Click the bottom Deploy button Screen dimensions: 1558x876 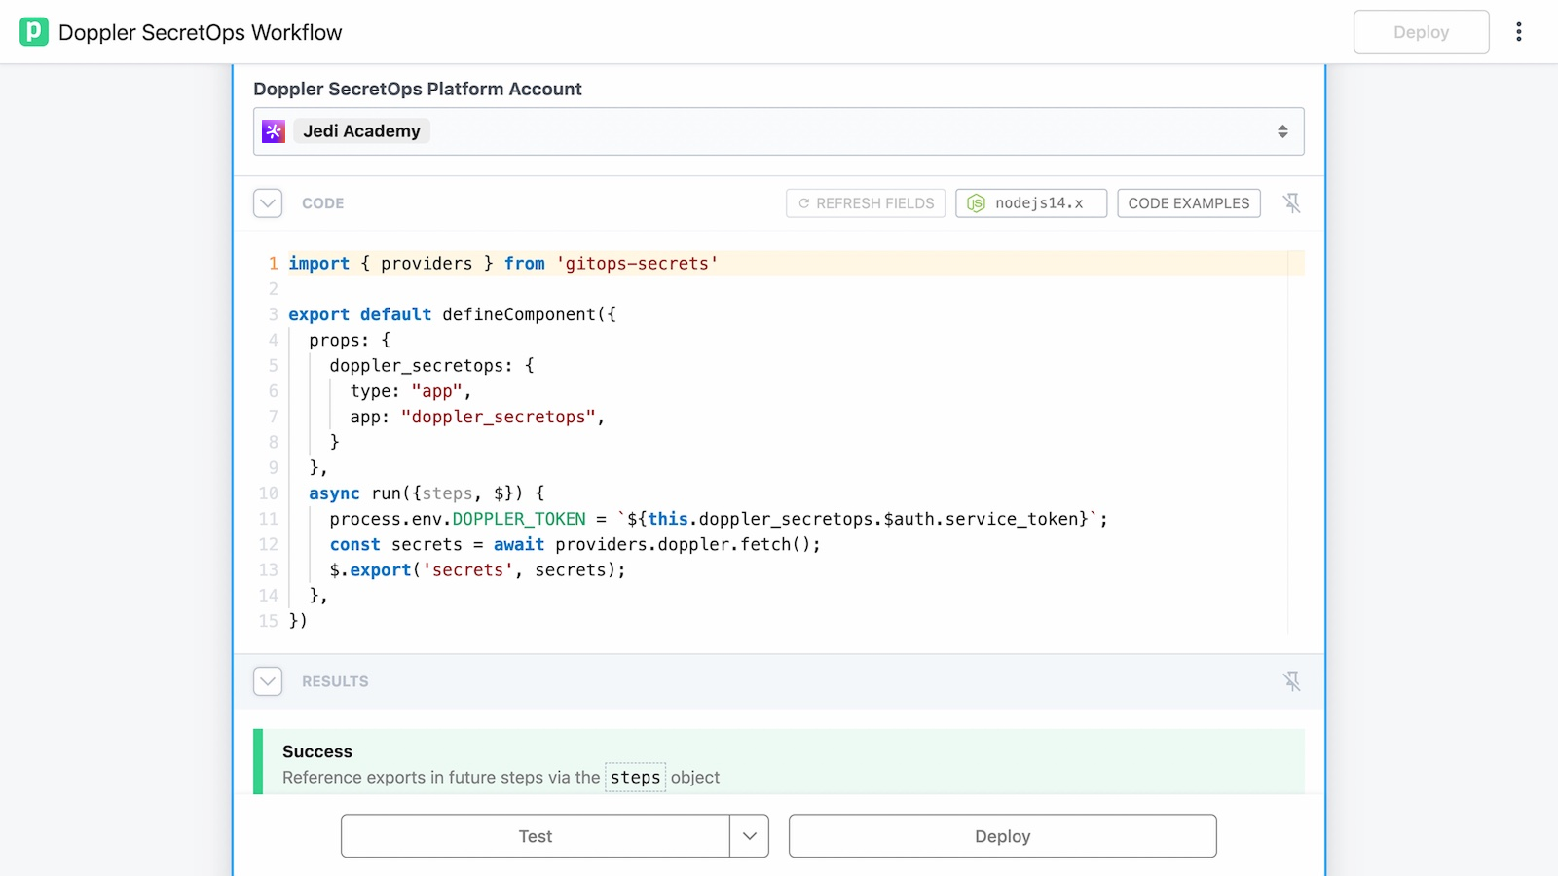pos(1003,836)
